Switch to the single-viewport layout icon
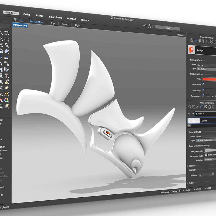216x216 pixels. tap(22, 20)
